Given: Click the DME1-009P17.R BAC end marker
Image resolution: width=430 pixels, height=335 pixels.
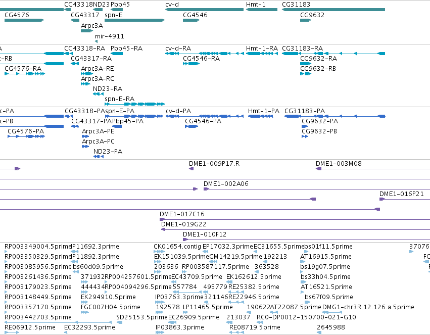Looking at the screenshot, I should [x=192, y=169].
